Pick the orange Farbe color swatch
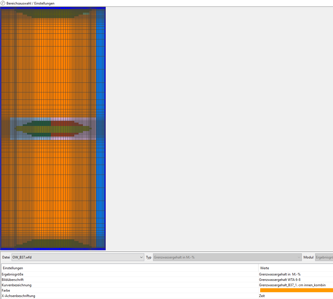This screenshot has height=299, width=333. click(x=296, y=290)
